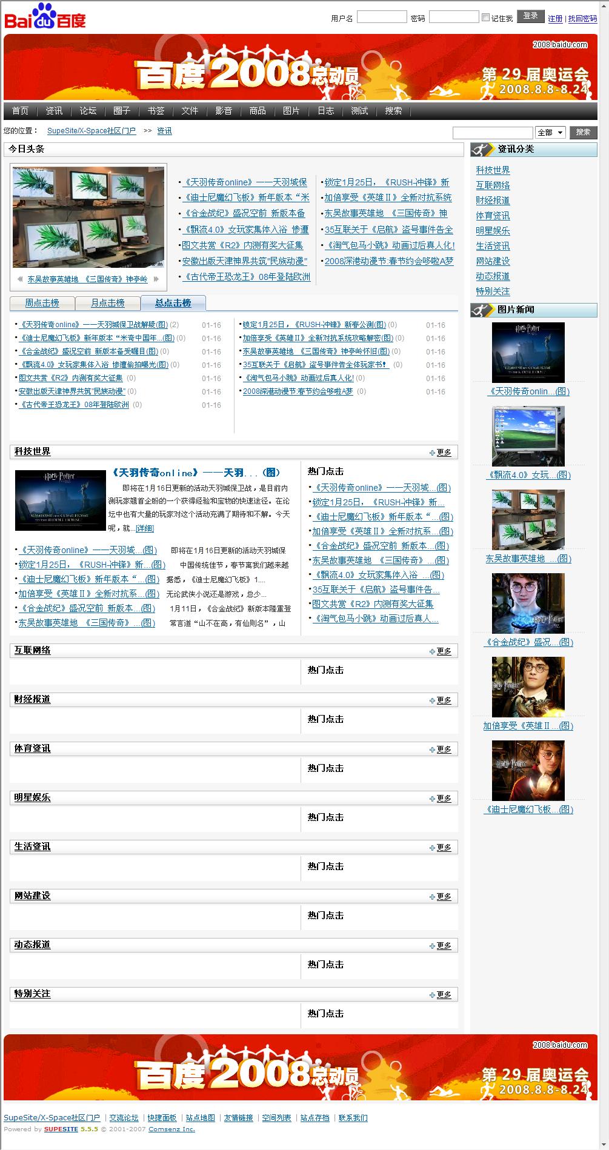Check the 记住我 remember-me checkbox
Viewport: 609px width, 1150px height.
coord(485,18)
